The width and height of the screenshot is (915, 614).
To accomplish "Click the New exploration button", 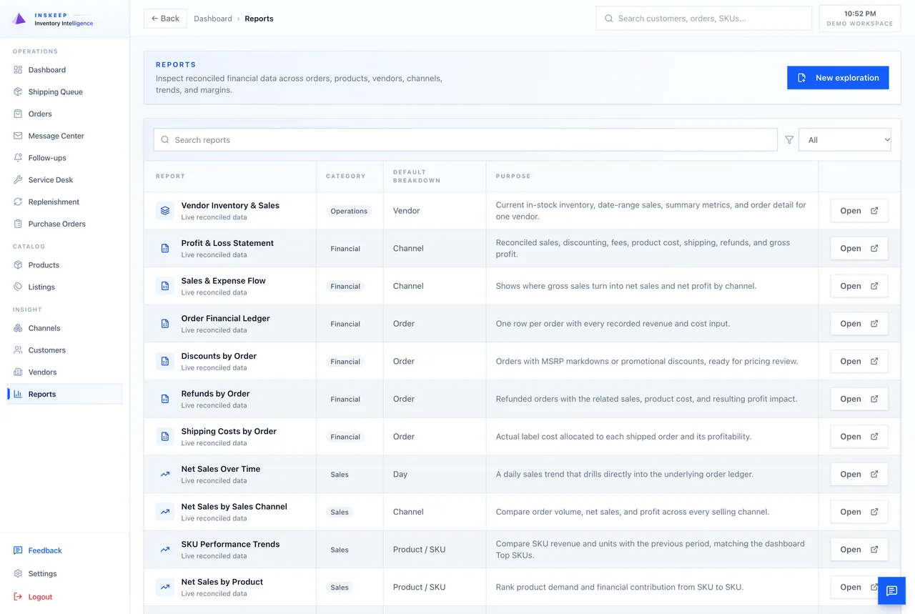I will coord(838,78).
